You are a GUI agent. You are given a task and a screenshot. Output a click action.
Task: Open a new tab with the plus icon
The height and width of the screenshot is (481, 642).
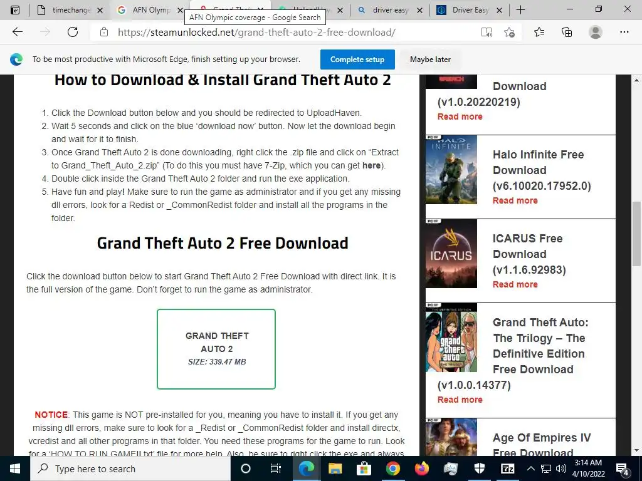(520, 10)
